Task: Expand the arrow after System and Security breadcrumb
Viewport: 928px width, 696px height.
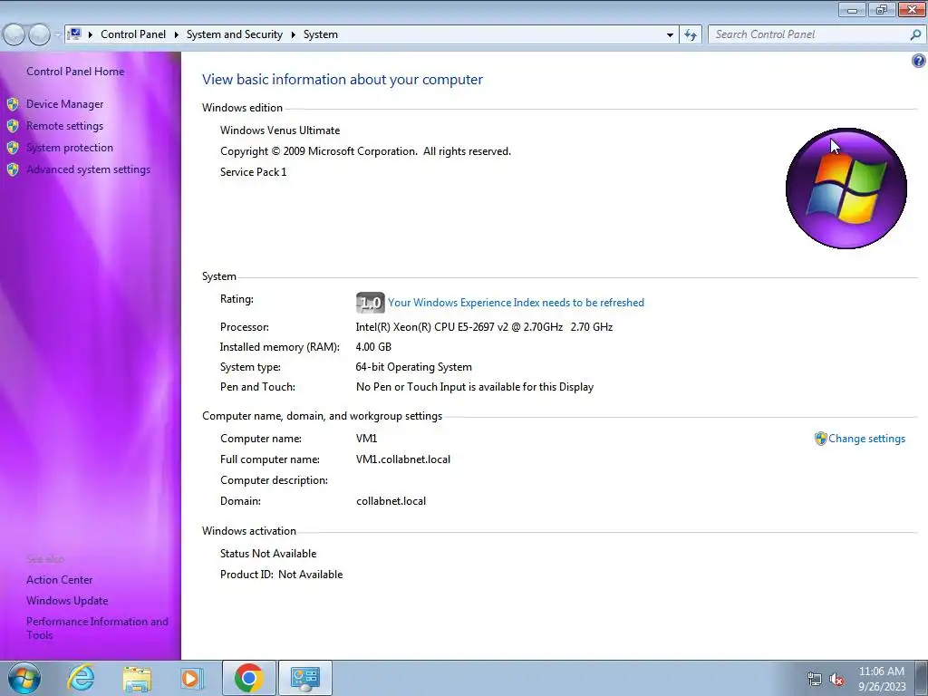Action: 293,35
